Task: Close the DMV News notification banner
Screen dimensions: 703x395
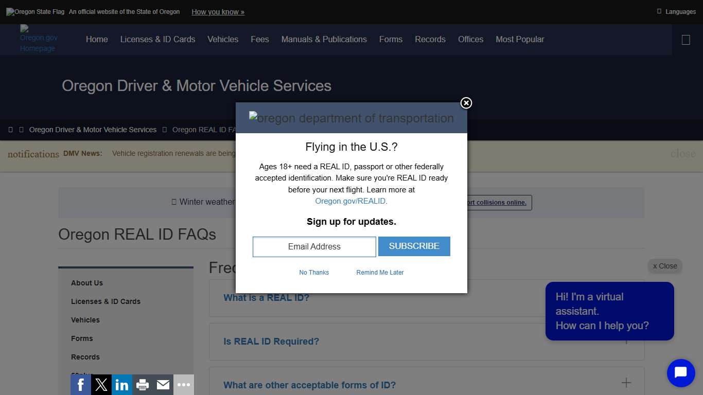Action: (683, 154)
